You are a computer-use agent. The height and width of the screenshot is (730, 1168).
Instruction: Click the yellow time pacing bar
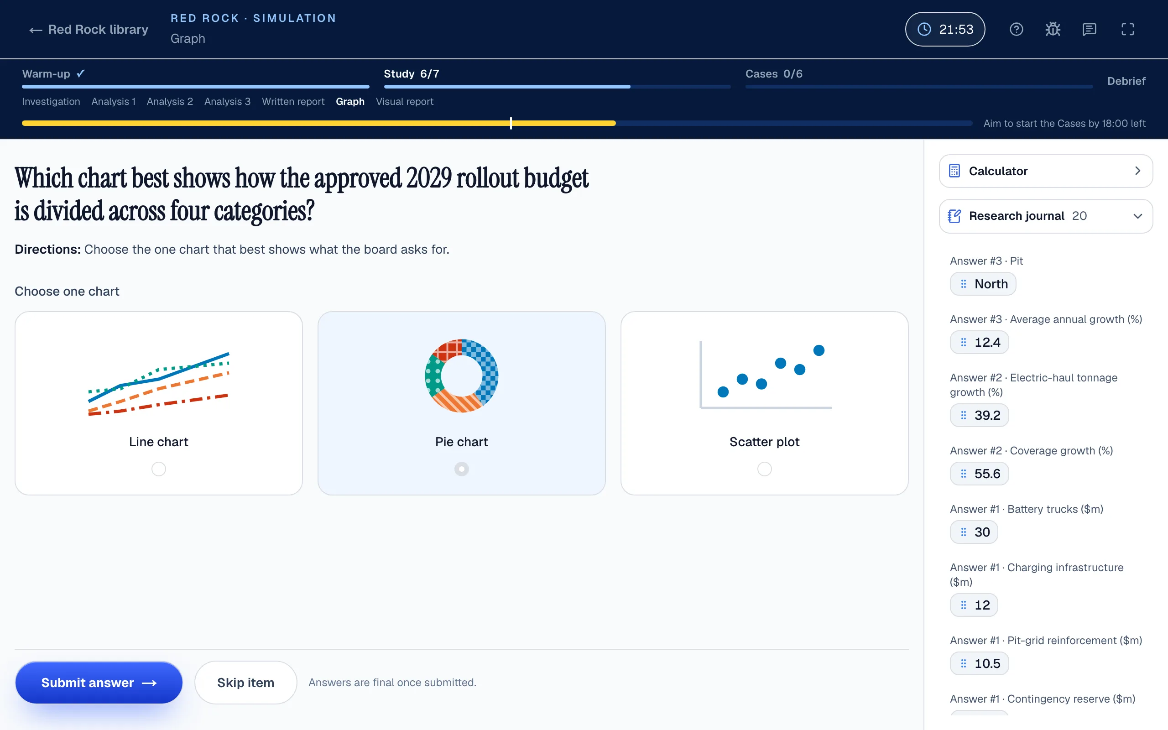click(318, 123)
